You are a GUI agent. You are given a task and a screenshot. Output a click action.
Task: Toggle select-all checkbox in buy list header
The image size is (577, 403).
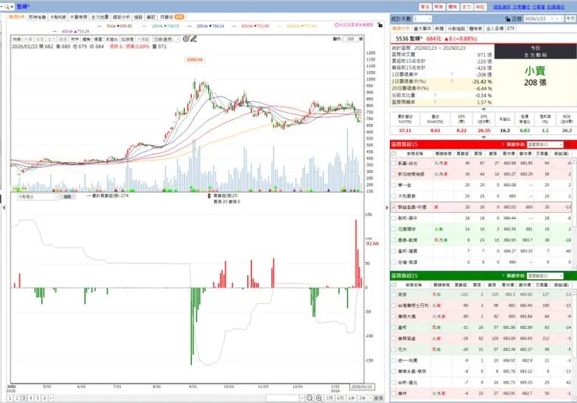394,154
